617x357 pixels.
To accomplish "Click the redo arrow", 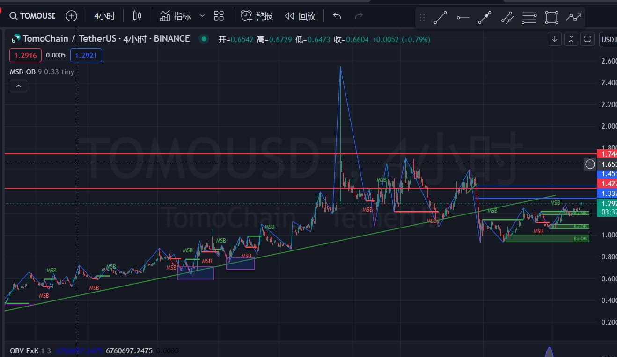I will [359, 16].
